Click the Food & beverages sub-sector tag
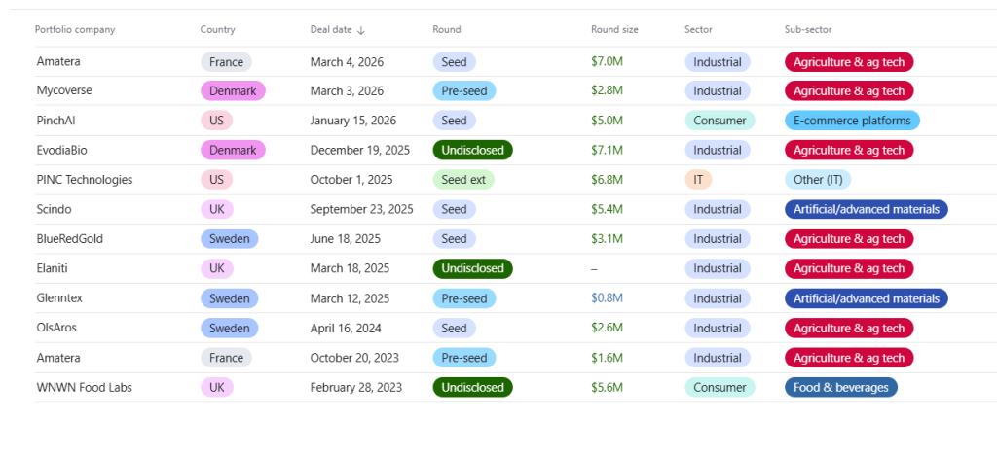Viewport: 997px width, 453px height. coord(840,388)
